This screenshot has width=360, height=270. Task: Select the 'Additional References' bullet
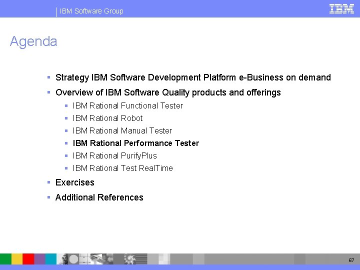99,197
